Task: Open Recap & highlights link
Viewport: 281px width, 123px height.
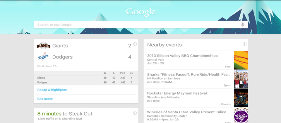Action: point(52,90)
